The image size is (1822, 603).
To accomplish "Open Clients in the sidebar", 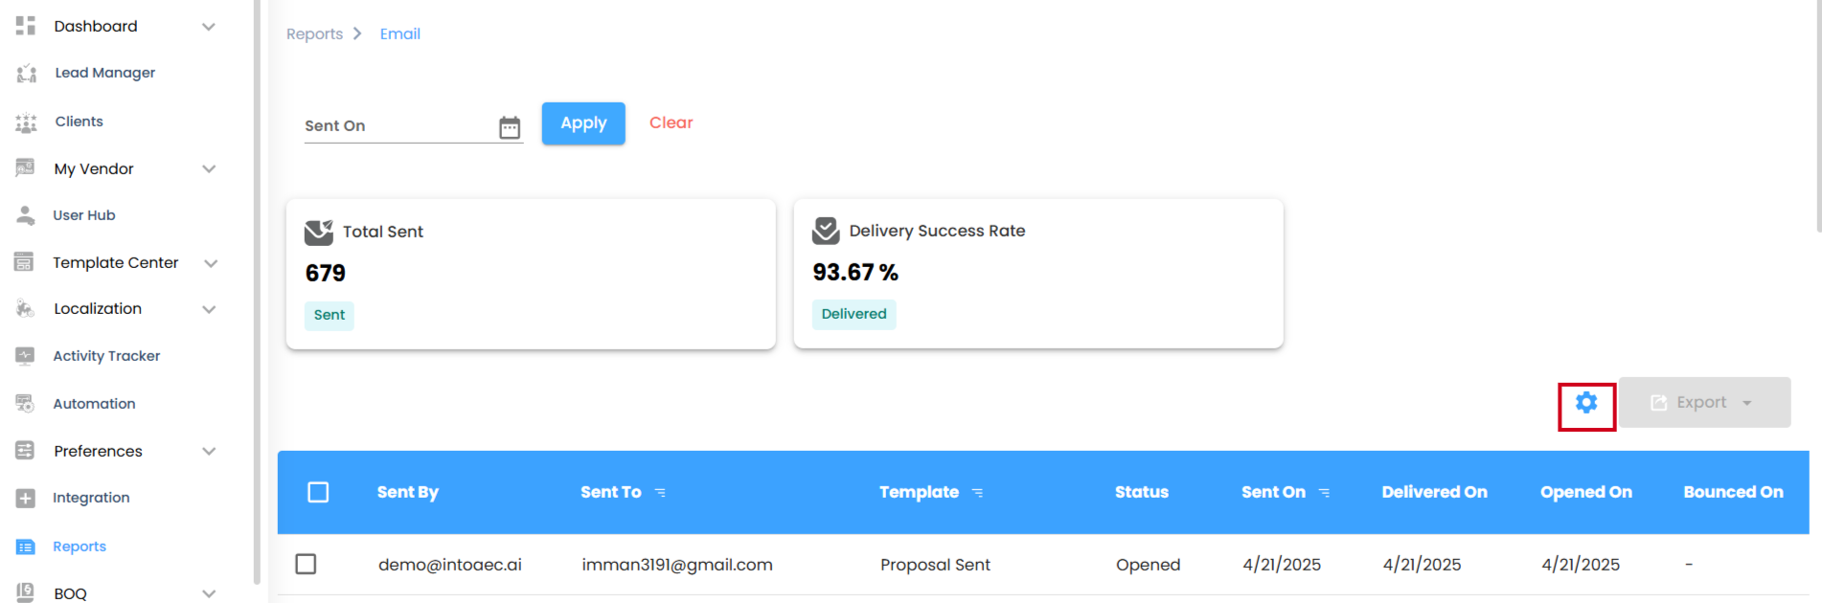I will [79, 122].
